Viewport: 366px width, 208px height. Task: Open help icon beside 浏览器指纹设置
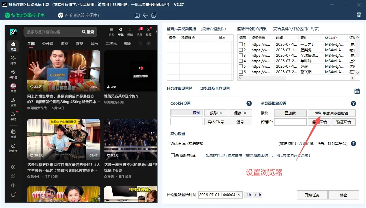tap(353, 103)
